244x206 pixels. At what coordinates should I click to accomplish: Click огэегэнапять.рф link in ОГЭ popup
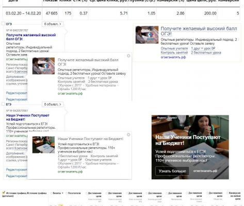point(70,94)
